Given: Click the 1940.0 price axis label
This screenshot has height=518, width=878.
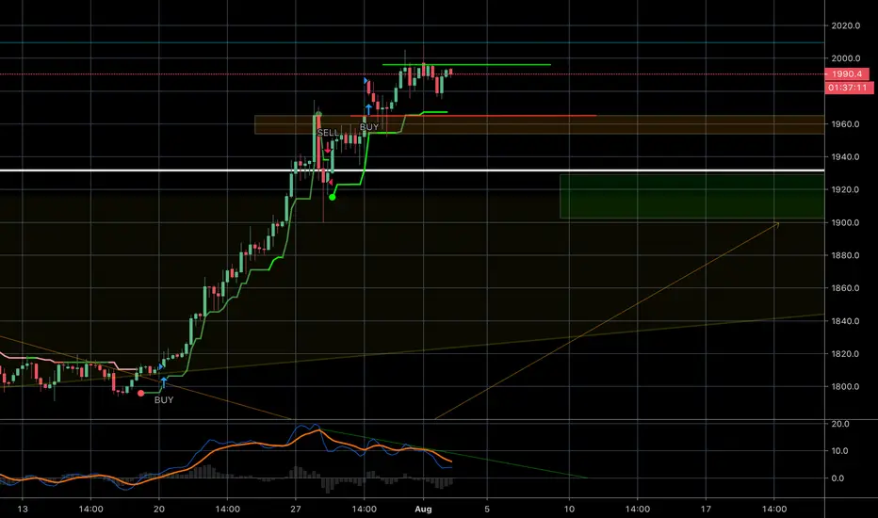Looking at the screenshot, I should tap(846, 156).
